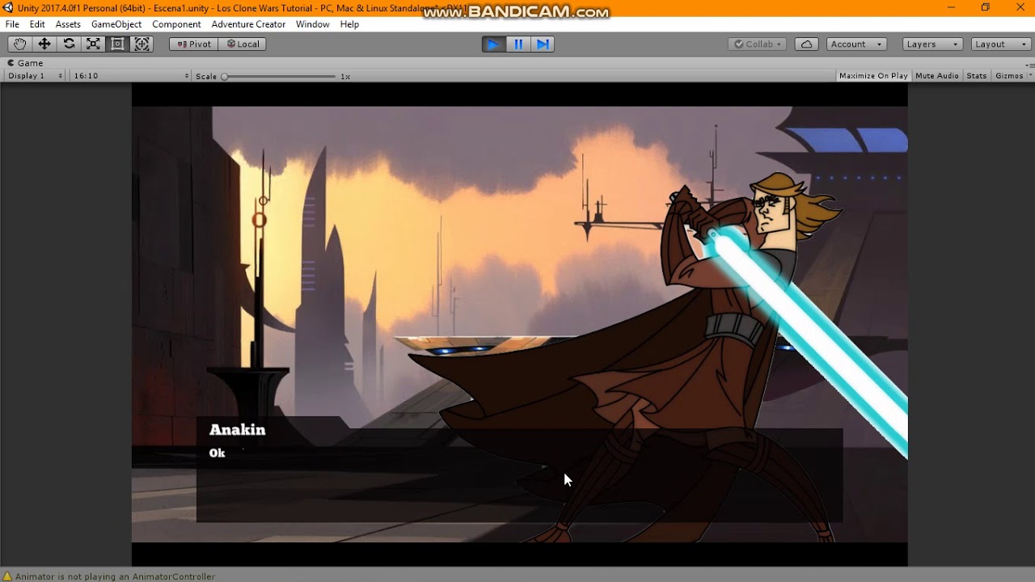Open the Collab dropdown

coord(758,44)
